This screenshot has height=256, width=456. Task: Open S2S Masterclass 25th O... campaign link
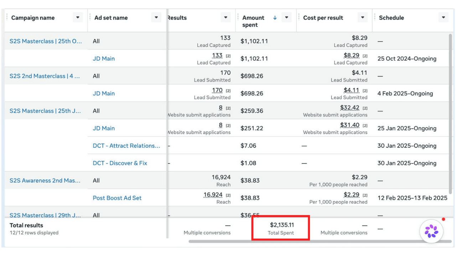pyautogui.click(x=46, y=41)
